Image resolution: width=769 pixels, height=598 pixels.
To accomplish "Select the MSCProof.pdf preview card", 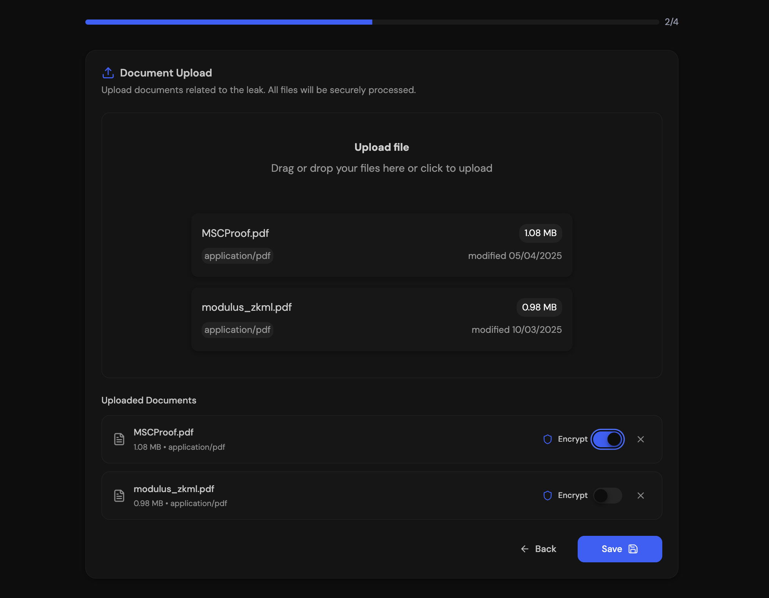I will click(x=382, y=245).
